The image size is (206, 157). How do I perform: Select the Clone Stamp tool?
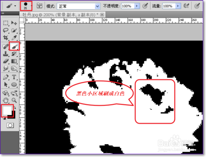point(6,54)
